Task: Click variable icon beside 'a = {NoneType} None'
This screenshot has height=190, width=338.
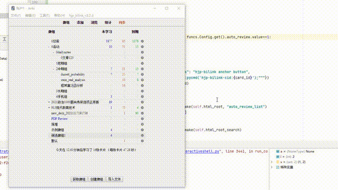Action: [278, 151]
